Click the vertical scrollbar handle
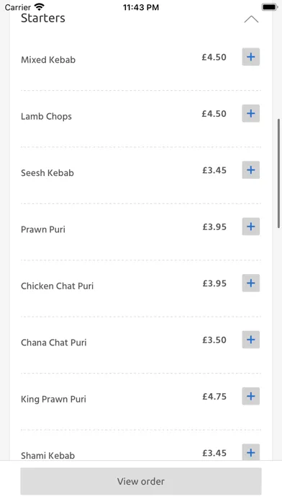The width and height of the screenshot is (282, 502). click(279, 173)
